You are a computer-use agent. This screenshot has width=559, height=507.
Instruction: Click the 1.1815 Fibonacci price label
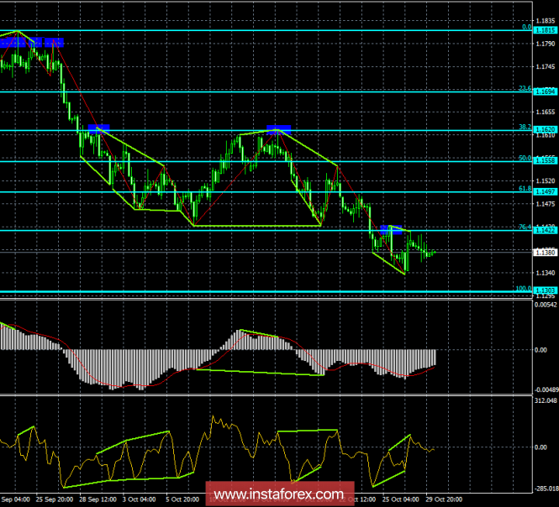(543, 29)
